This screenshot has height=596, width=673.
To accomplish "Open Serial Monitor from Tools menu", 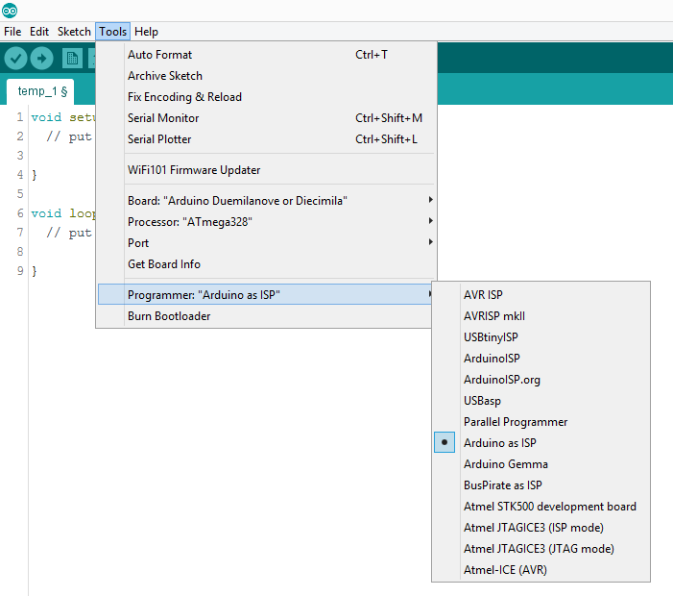I will (163, 118).
